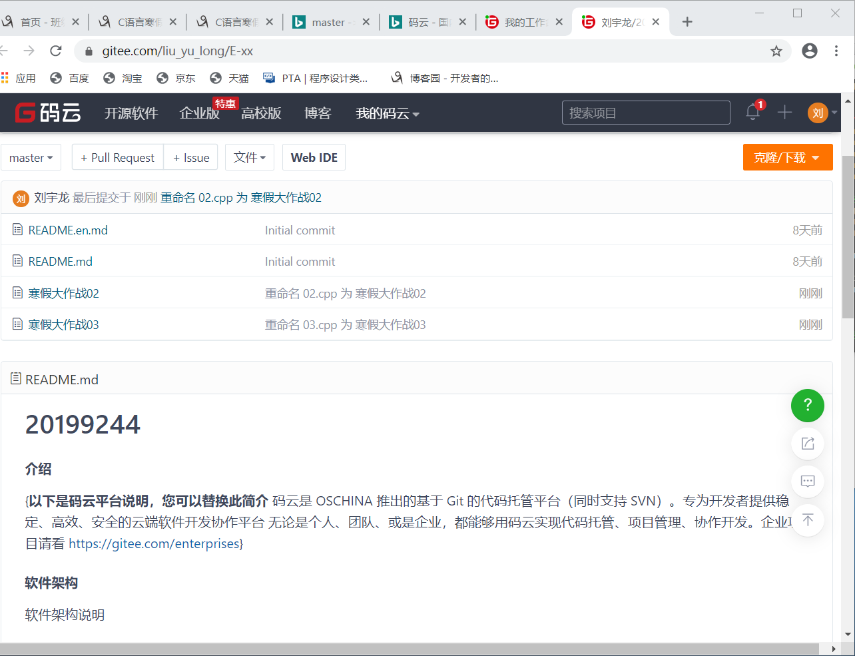Open a new browser tab
The width and height of the screenshot is (855, 656).
(x=687, y=22)
